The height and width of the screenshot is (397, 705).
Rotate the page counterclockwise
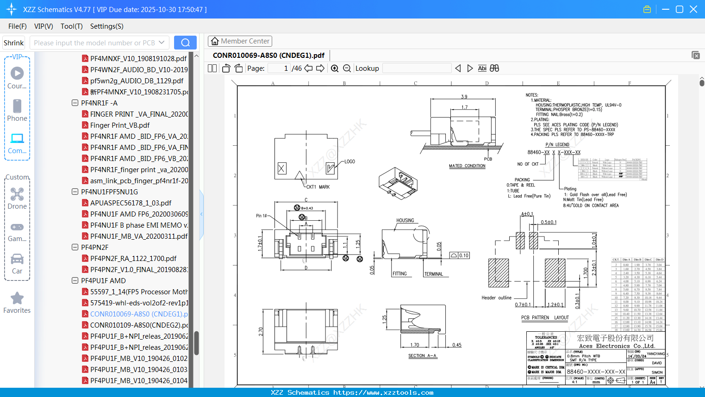[226, 68]
